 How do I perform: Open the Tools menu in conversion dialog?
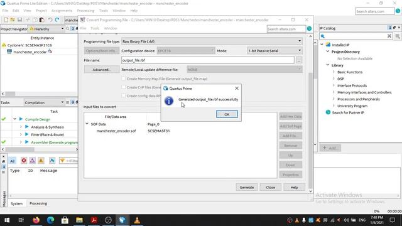pos(95,28)
